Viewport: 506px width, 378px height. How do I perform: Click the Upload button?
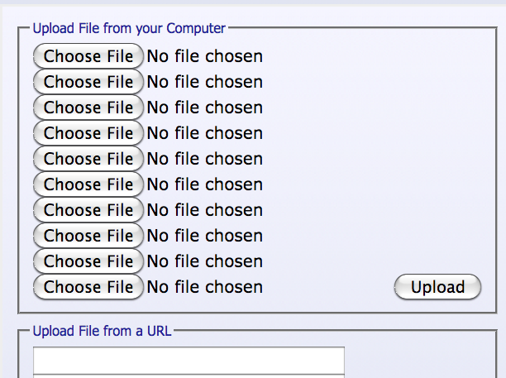coord(437,287)
